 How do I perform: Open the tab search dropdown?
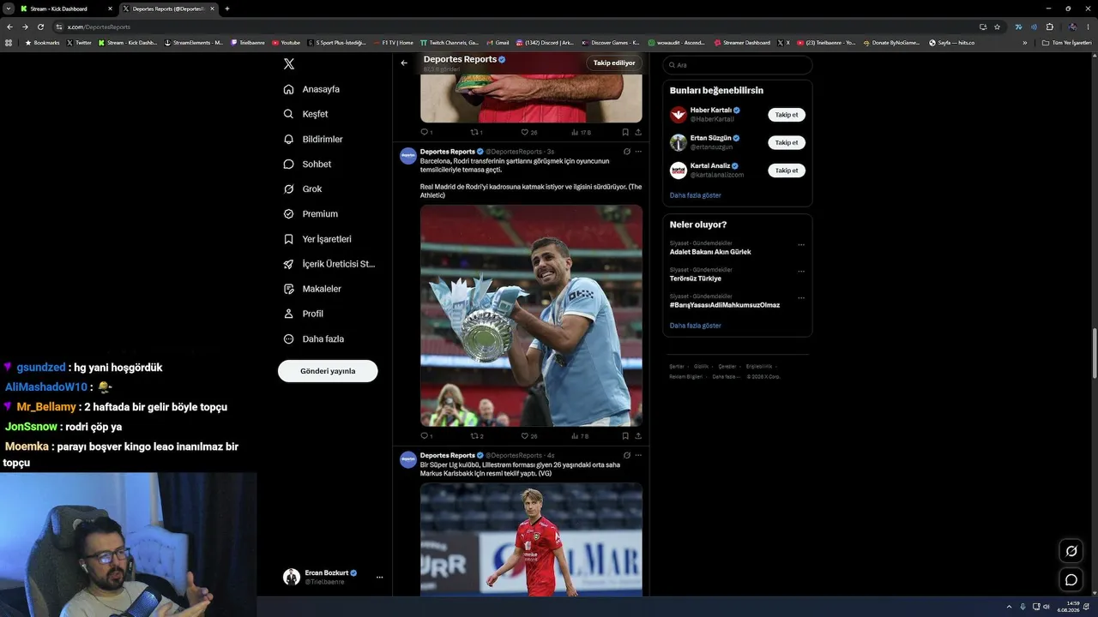point(8,9)
